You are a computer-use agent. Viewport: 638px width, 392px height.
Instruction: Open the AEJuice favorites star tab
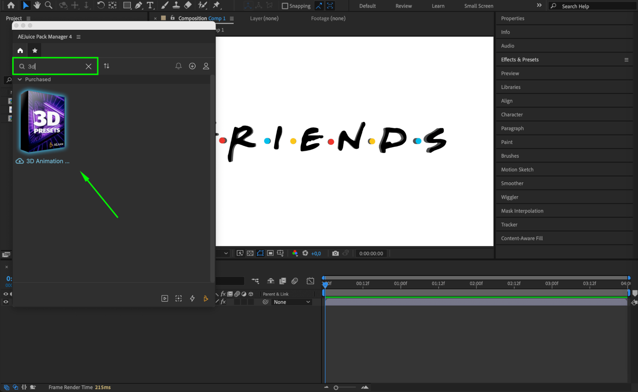35,50
